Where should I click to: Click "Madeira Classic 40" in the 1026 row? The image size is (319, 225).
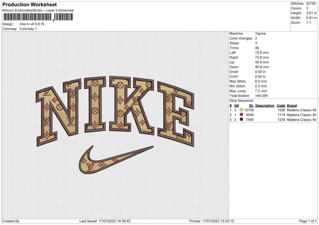[x=301, y=110]
